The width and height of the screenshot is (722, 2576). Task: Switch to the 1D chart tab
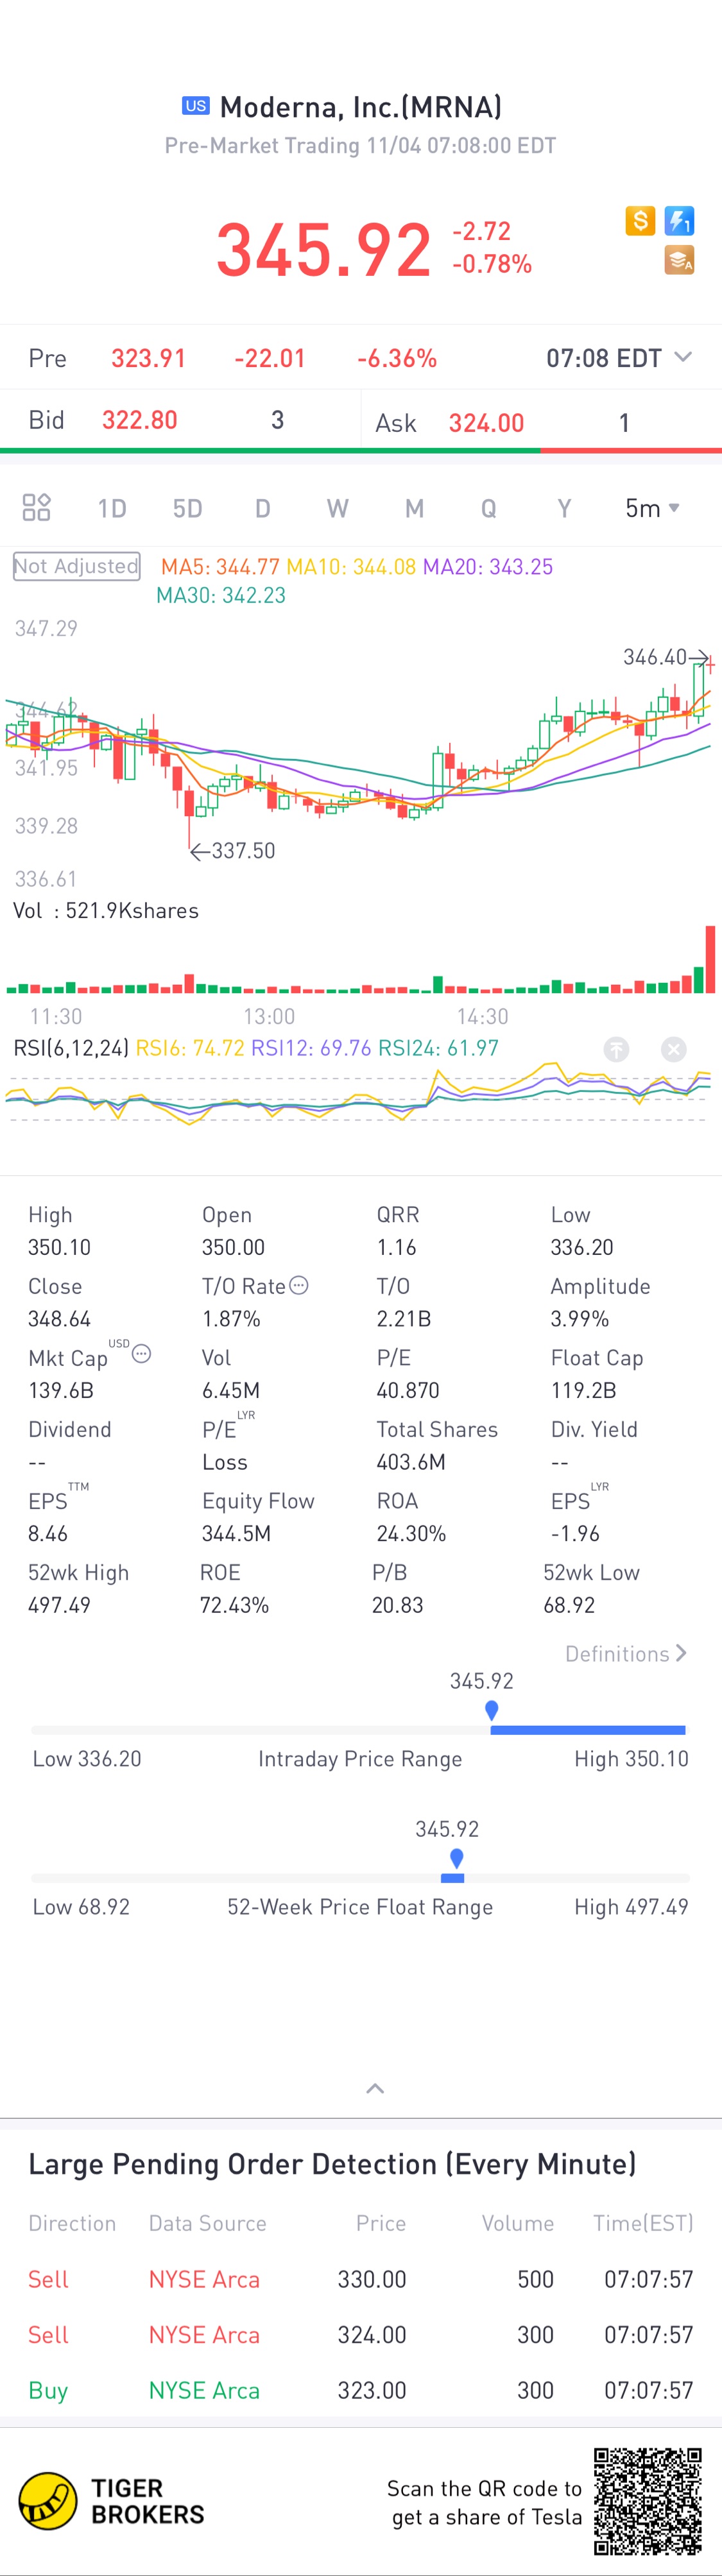point(112,508)
